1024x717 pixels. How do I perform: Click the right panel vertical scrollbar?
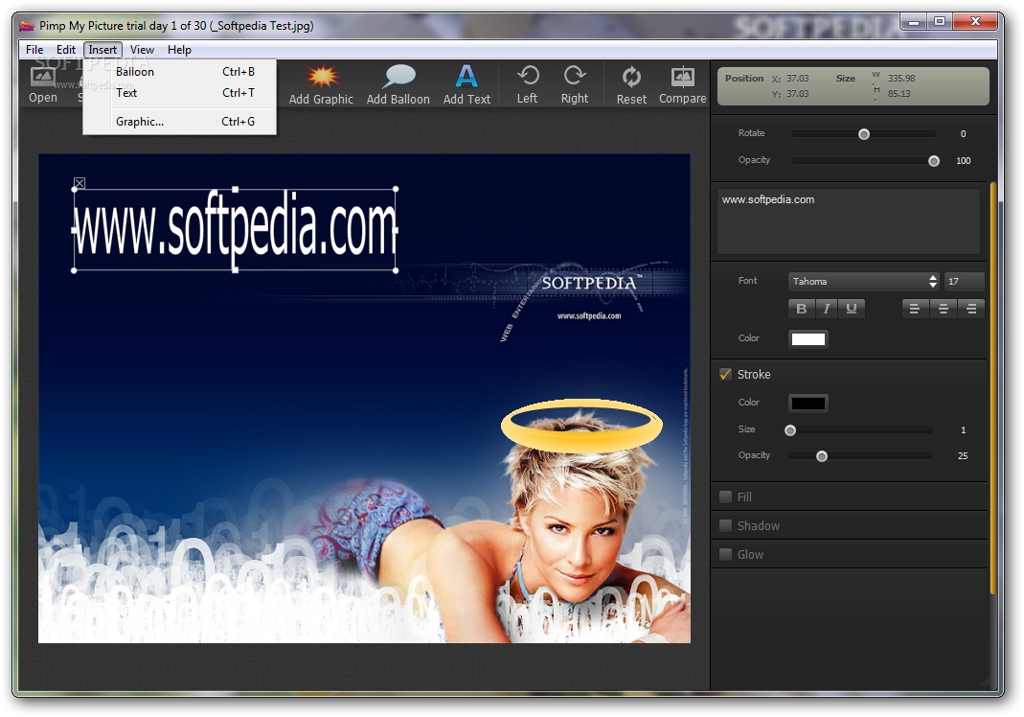(x=992, y=388)
